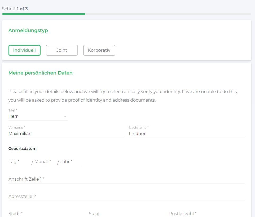Focus the Monat birth month field
The width and height of the screenshot is (255, 217).
click(x=44, y=162)
